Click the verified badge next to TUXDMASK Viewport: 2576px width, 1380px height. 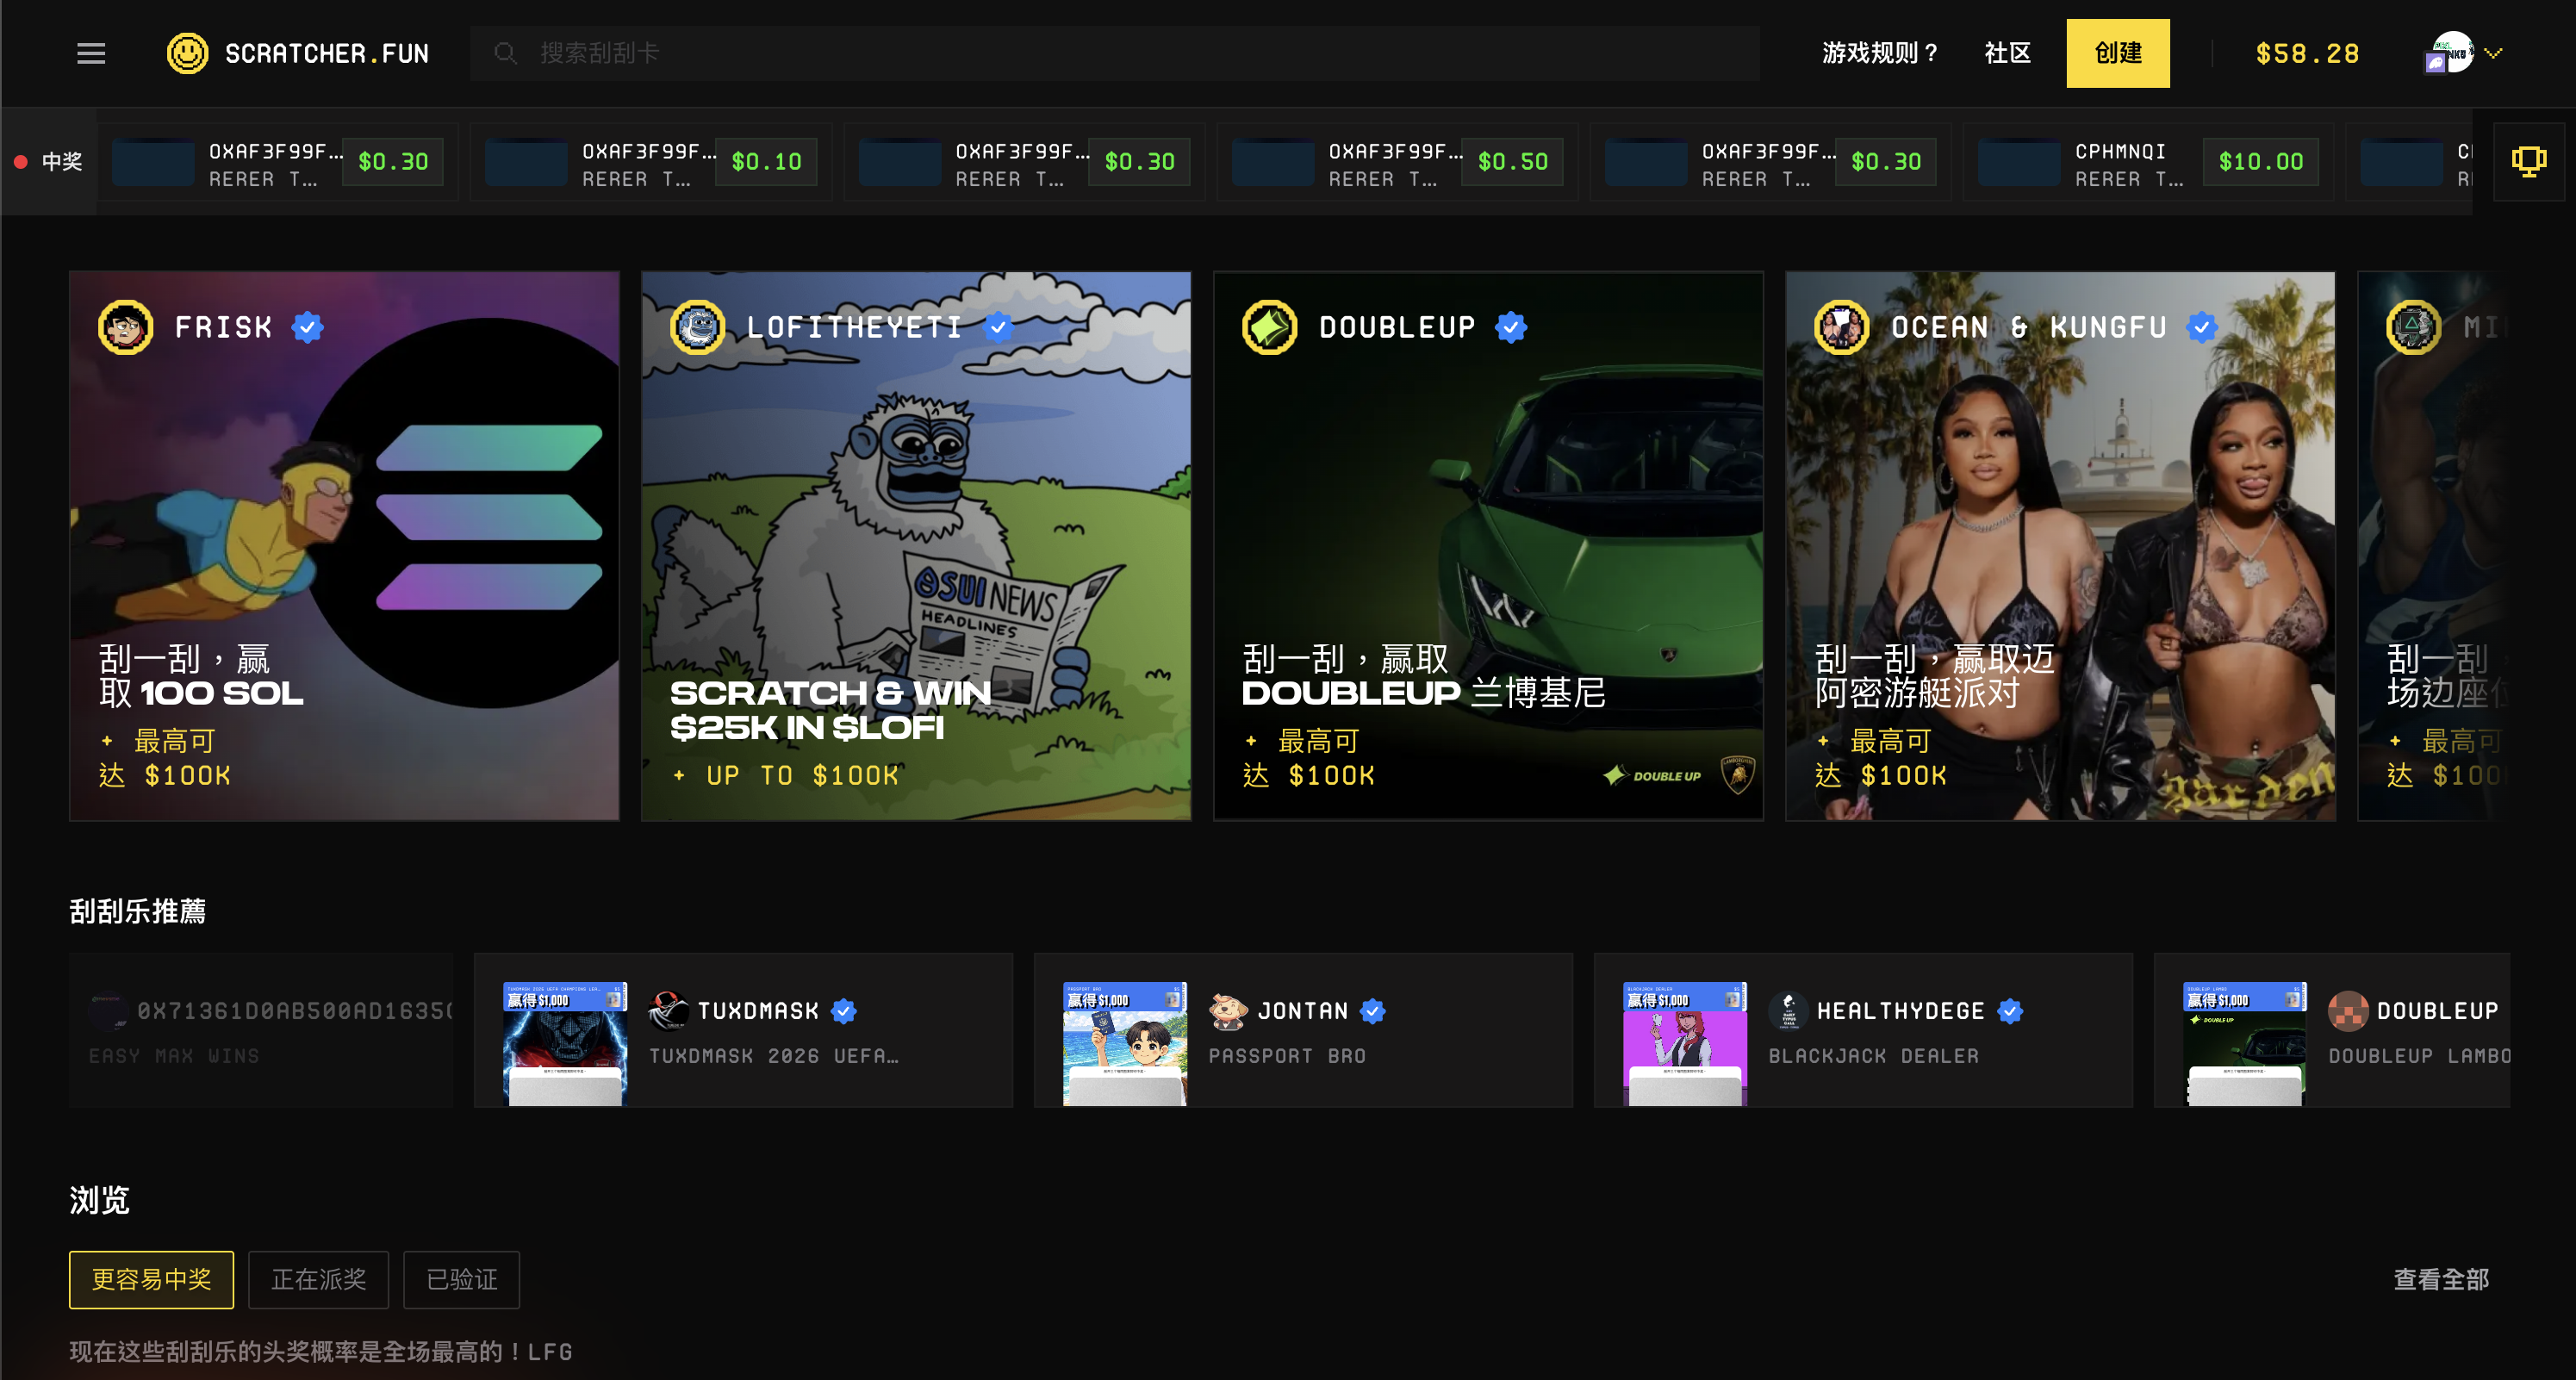pyautogui.click(x=844, y=1011)
